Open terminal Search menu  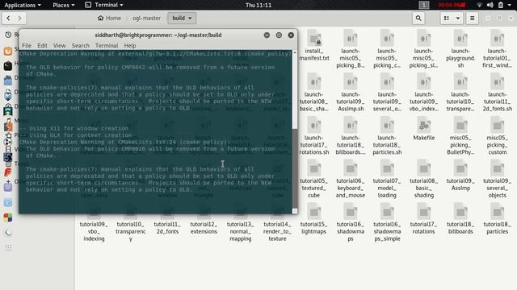[81, 45]
